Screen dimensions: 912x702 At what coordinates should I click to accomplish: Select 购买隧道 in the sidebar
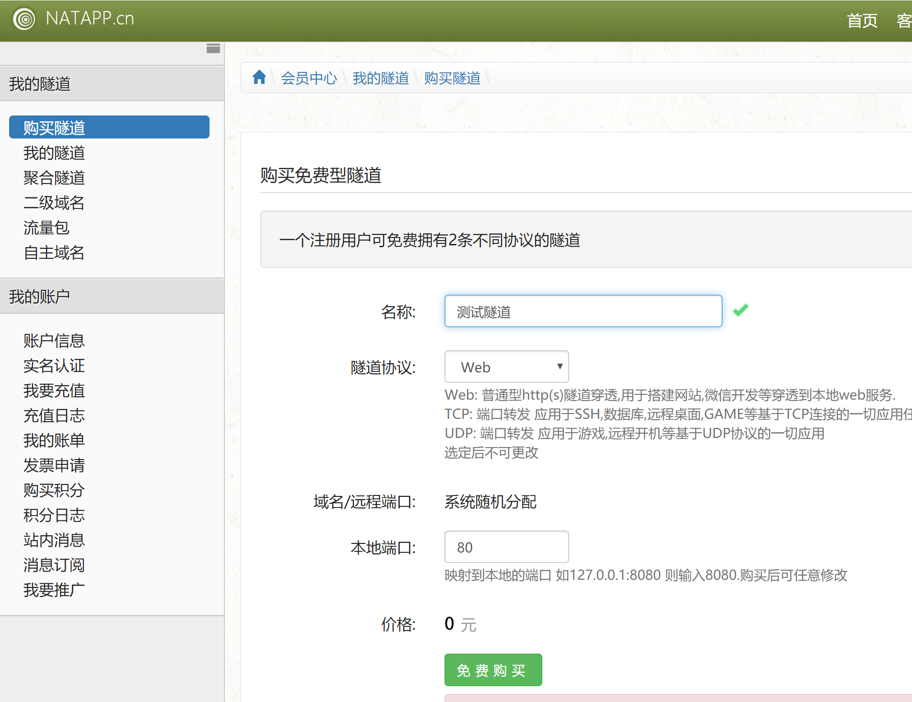tap(109, 127)
